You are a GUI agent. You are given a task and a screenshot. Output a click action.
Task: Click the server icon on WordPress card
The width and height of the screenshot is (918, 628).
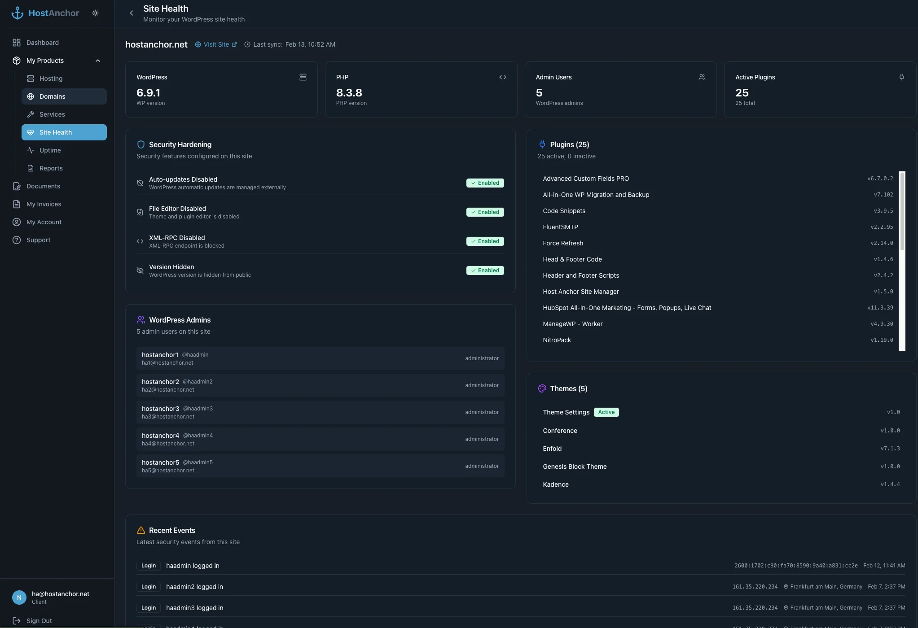click(303, 77)
